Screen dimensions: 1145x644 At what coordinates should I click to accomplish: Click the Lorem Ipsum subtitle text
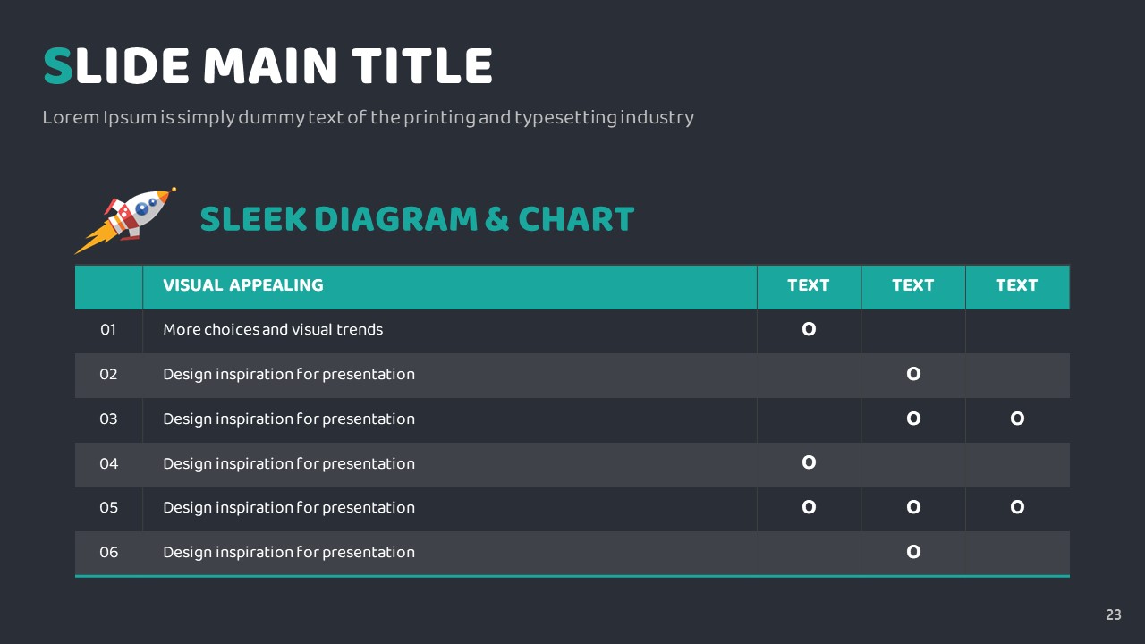click(368, 117)
